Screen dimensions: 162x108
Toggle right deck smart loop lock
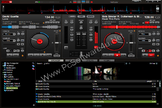pyautogui.click(x=158, y=56)
